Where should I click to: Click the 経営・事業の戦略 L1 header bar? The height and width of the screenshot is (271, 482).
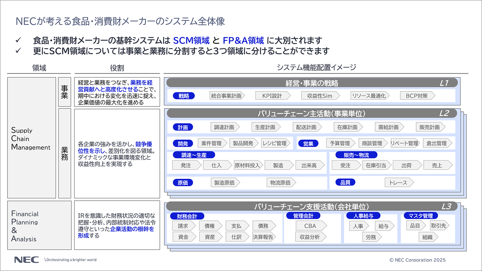coord(311,83)
